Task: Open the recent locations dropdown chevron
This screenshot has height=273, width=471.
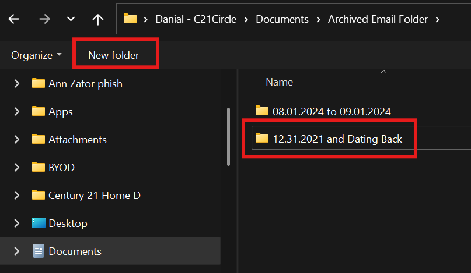Action: [71, 19]
